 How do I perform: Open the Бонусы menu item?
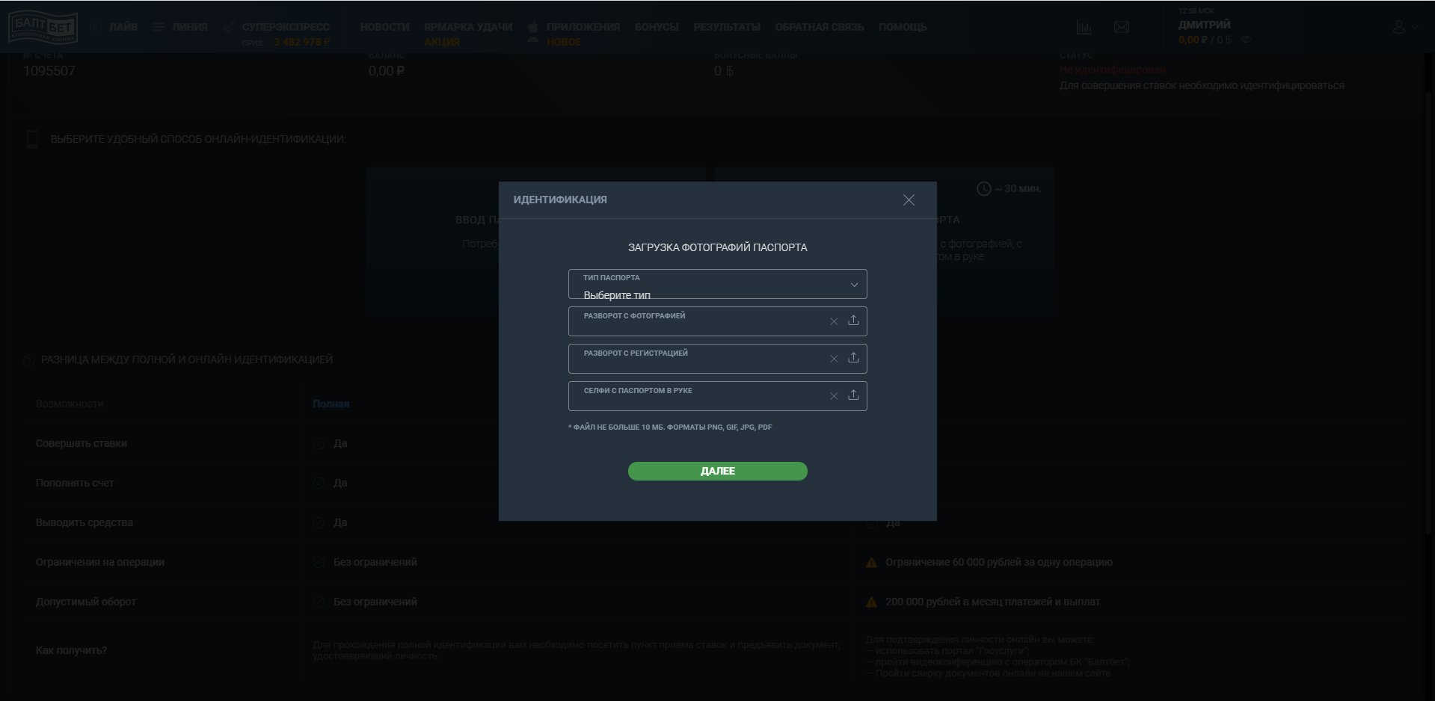point(657,27)
